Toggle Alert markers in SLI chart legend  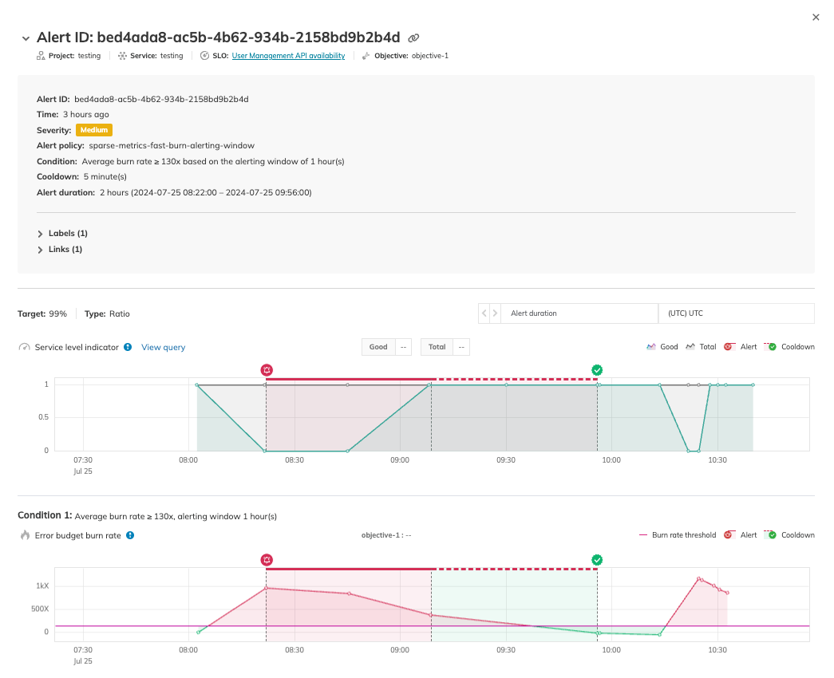pos(741,347)
